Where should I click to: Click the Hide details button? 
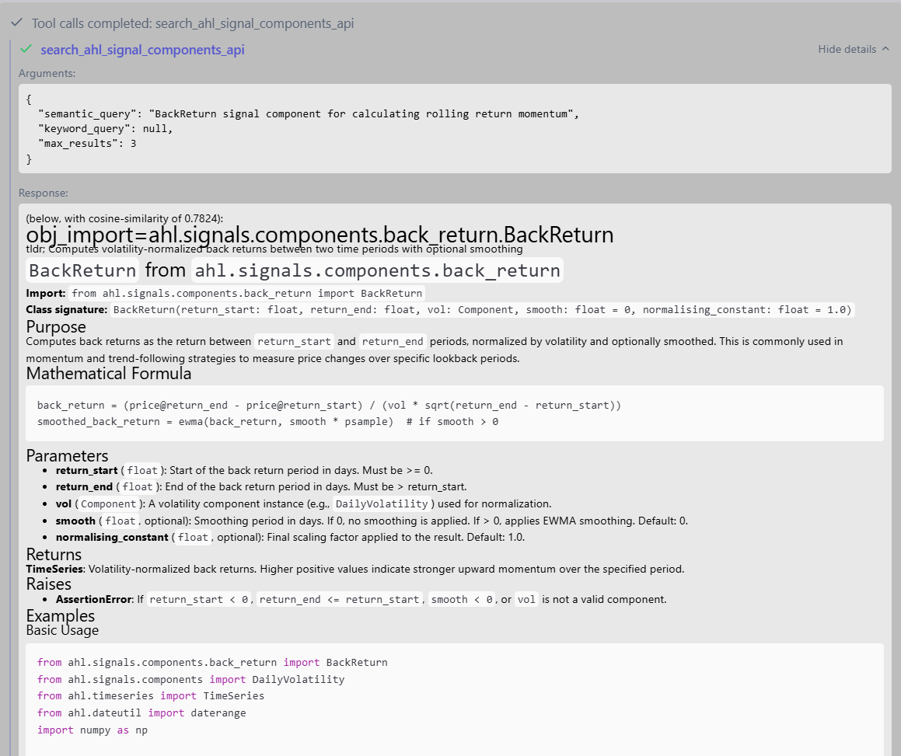click(x=847, y=50)
